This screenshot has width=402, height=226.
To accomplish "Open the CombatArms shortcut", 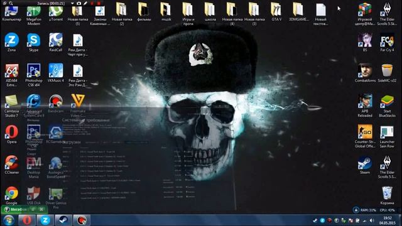I will tap(365, 73).
